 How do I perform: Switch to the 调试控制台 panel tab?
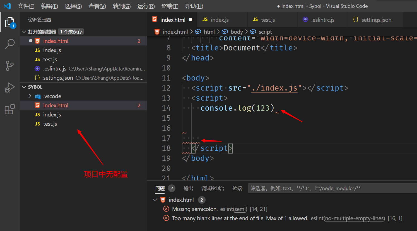click(x=213, y=188)
